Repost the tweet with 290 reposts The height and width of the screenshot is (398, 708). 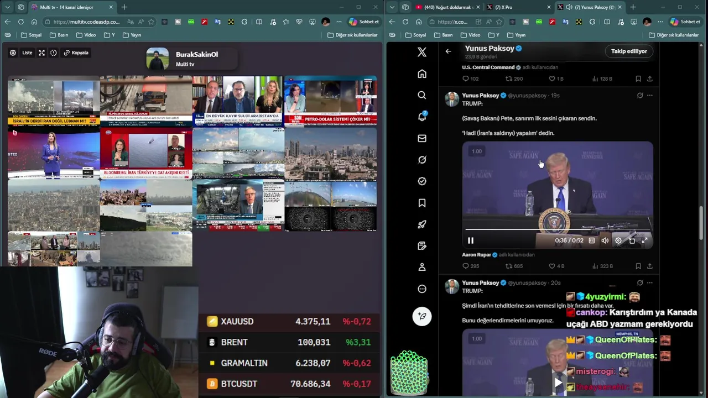coord(514,78)
